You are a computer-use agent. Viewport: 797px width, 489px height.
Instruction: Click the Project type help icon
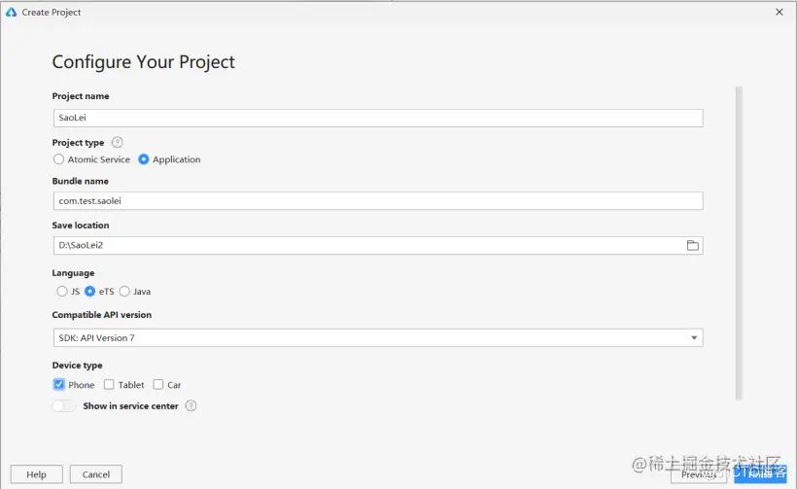118,142
